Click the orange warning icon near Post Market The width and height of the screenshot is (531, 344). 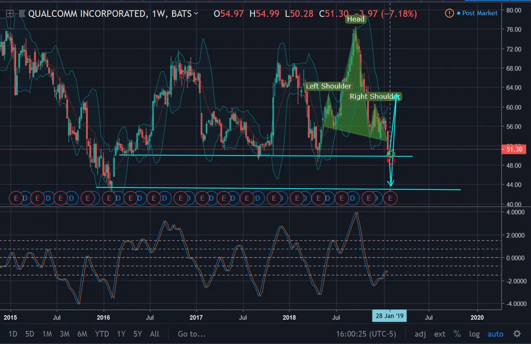coord(449,13)
